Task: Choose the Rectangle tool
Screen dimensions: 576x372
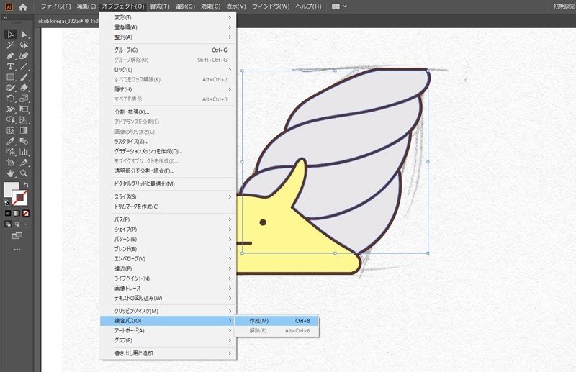Action: pos(10,77)
